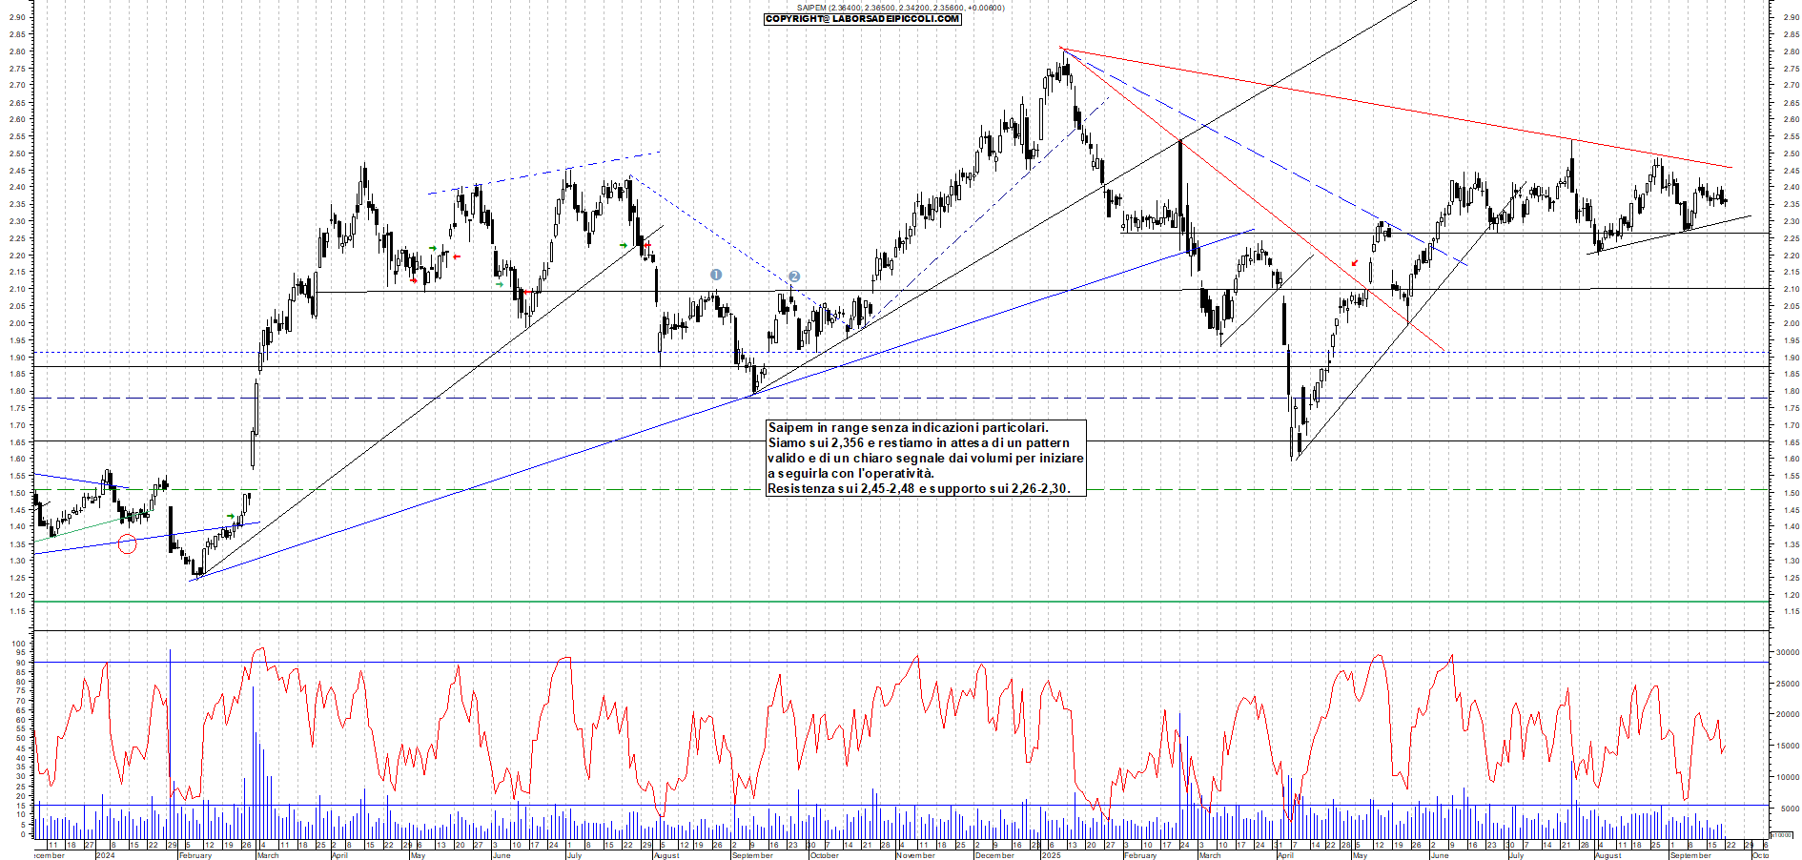
Task: Click 2.80 on the right price axis
Action: pyautogui.click(x=1791, y=51)
